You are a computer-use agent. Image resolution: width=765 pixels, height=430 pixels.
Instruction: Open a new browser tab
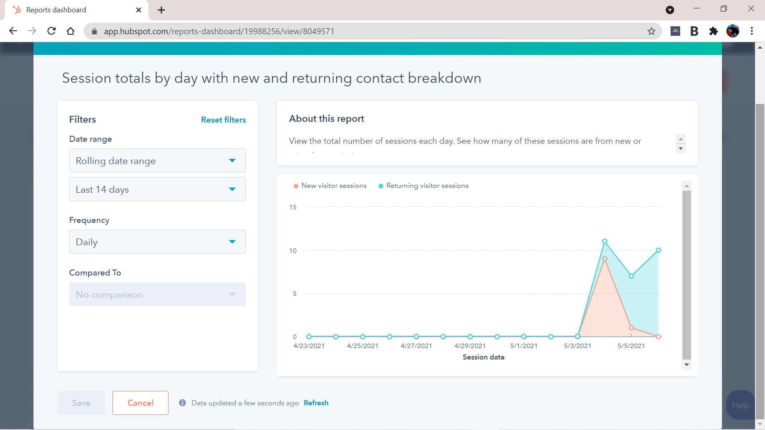tap(161, 10)
